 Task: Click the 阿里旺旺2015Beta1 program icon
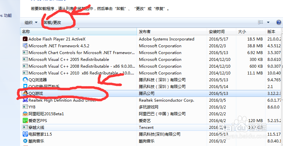tap(25, 114)
